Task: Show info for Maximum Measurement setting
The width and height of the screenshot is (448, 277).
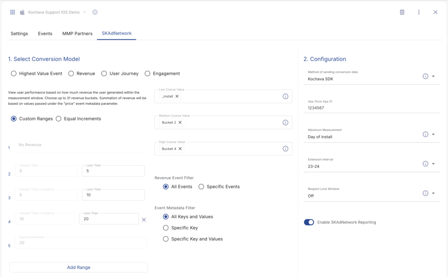Action: 425,134
